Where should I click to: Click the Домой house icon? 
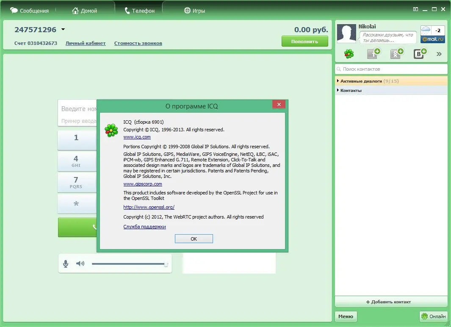click(75, 11)
